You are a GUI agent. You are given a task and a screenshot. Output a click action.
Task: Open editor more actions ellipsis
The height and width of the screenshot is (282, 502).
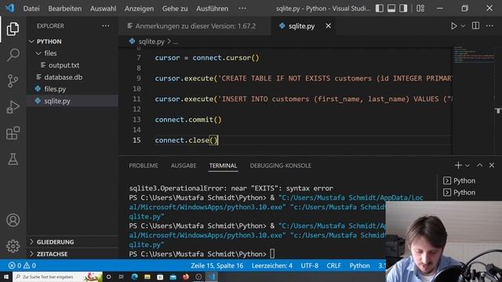pyautogui.click(x=489, y=26)
